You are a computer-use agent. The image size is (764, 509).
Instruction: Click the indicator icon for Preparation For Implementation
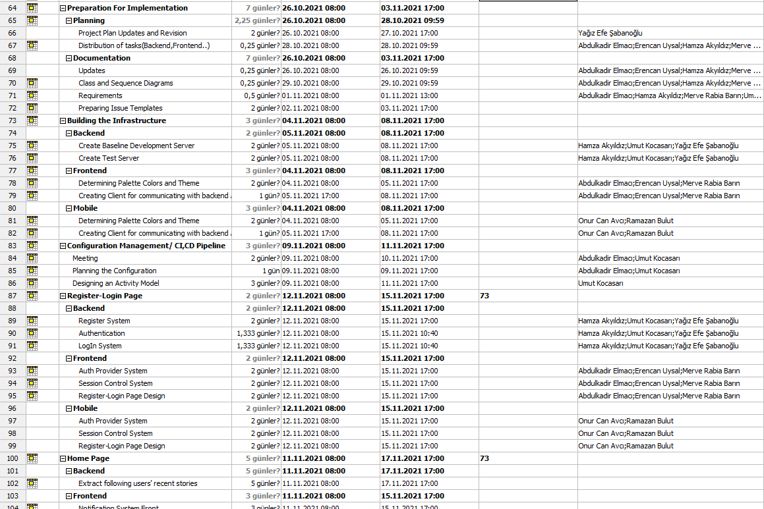click(32, 8)
